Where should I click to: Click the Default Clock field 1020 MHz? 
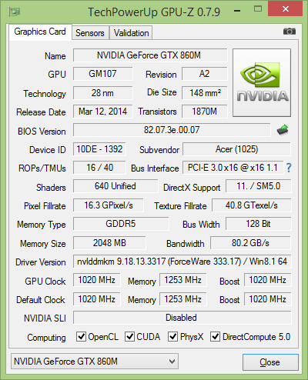pyautogui.click(x=97, y=299)
